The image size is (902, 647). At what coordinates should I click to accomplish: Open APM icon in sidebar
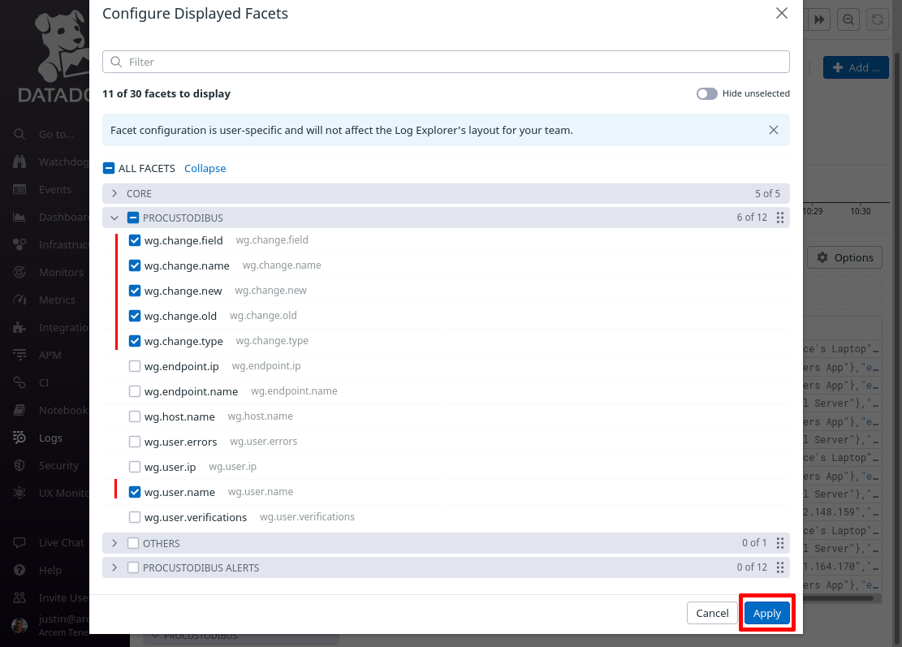(x=19, y=355)
